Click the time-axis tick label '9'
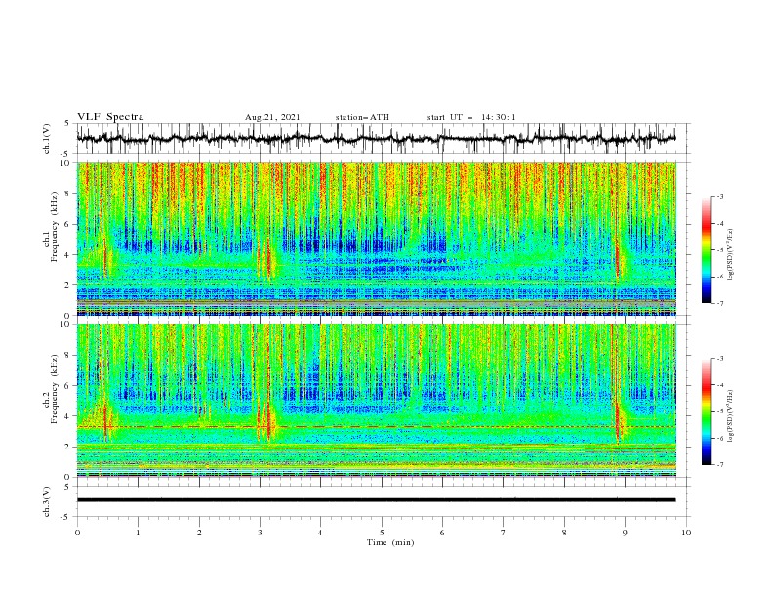This screenshot has height=598, width=773. (625, 533)
